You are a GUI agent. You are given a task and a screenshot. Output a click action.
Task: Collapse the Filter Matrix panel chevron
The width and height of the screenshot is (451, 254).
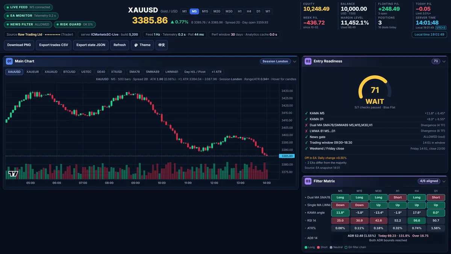click(x=444, y=181)
